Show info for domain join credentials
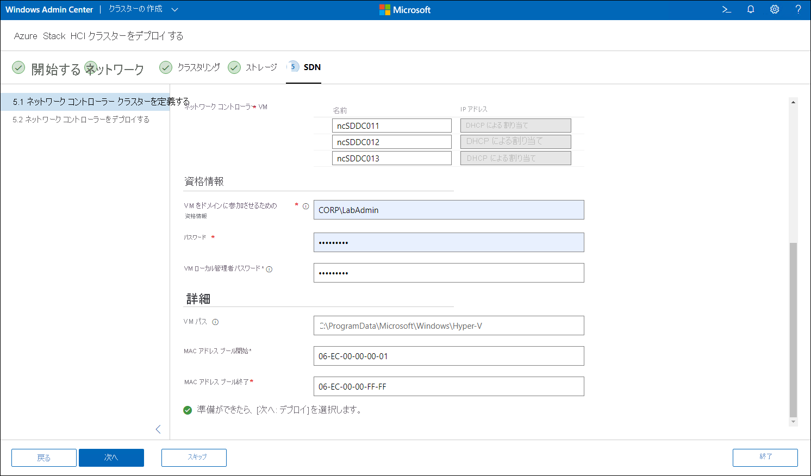The image size is (811, 476). [x=306, y=206]
